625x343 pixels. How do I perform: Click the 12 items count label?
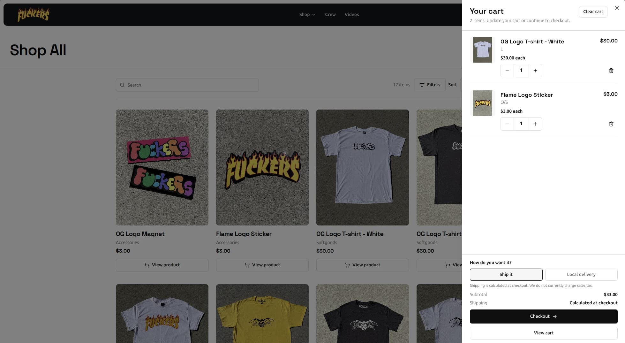(401, 85)
